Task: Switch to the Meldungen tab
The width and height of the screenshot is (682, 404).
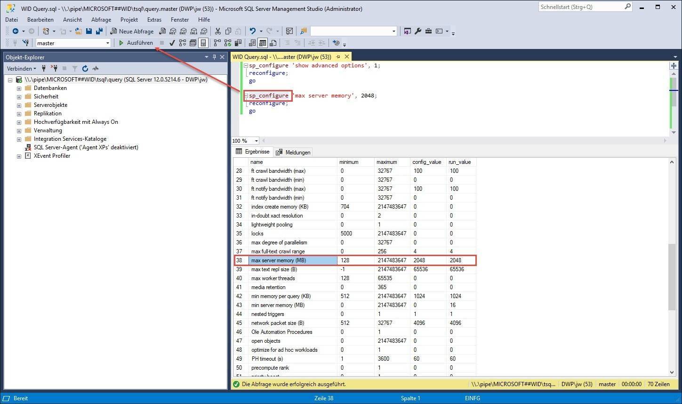Action: click(x=293, y=152)
